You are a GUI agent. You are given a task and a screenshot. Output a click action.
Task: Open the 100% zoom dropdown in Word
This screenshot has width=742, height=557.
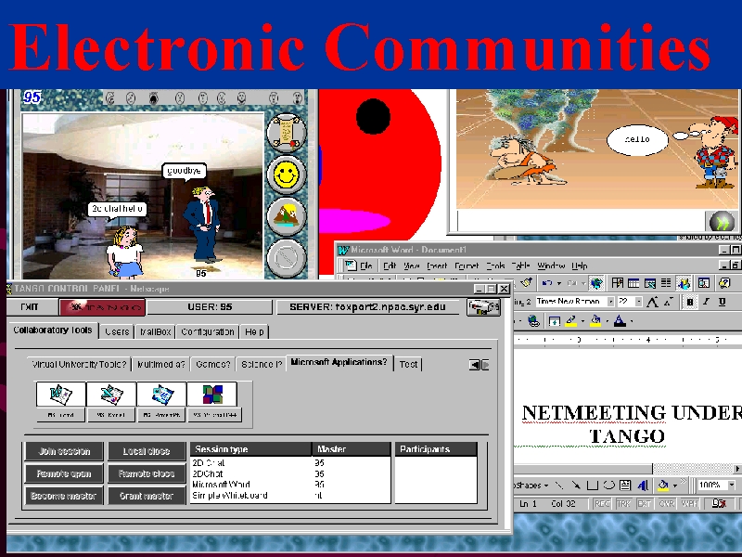pyautogui.click(x=732, y=485)
